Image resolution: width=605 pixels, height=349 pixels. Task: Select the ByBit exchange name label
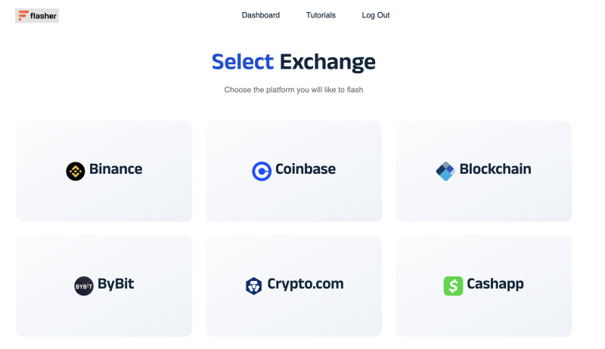(116, 285)
